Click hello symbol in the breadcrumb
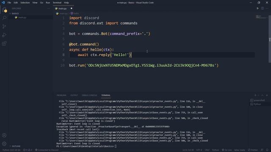271x152 pixels. point(76,13)
